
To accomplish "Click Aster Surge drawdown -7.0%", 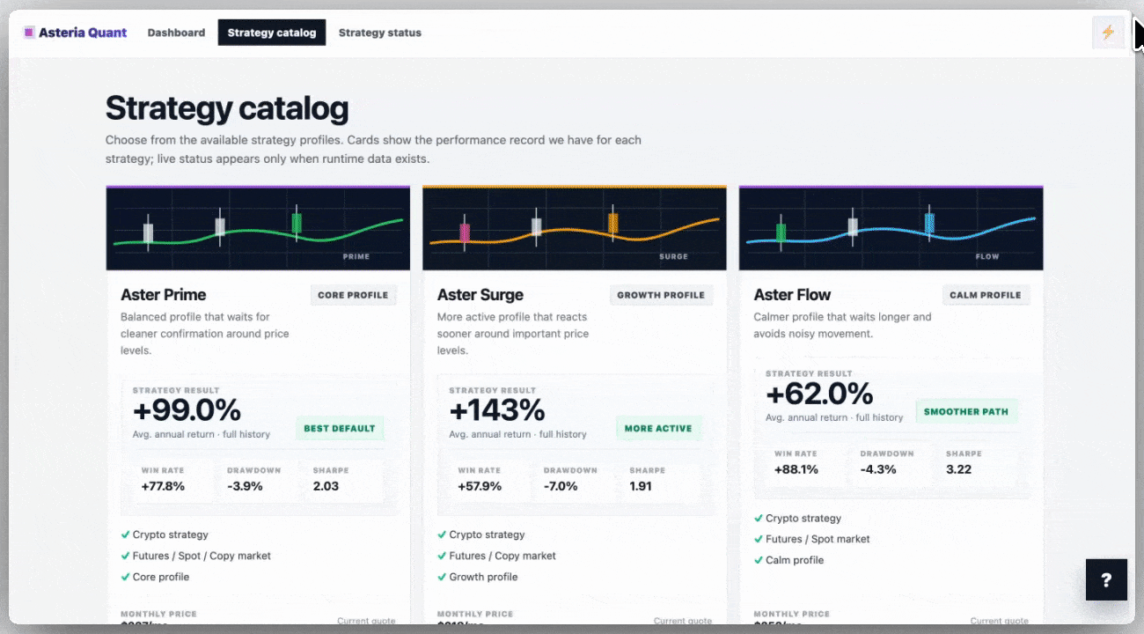I will tap(561, 486).
